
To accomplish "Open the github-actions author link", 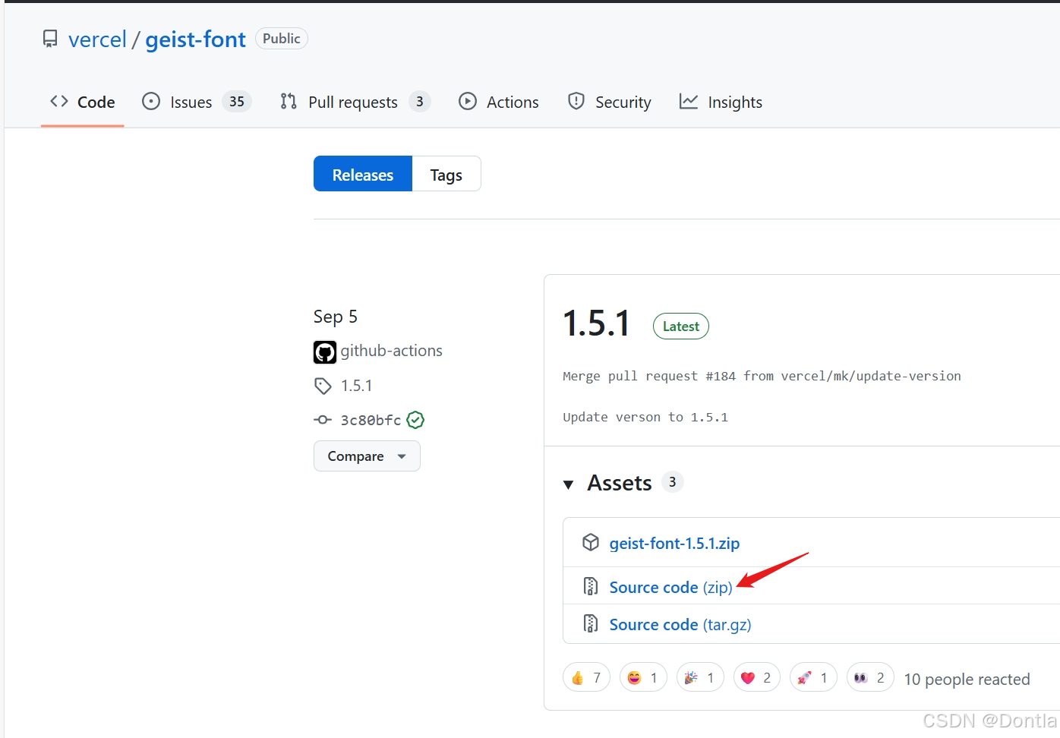I will [391, 351].
